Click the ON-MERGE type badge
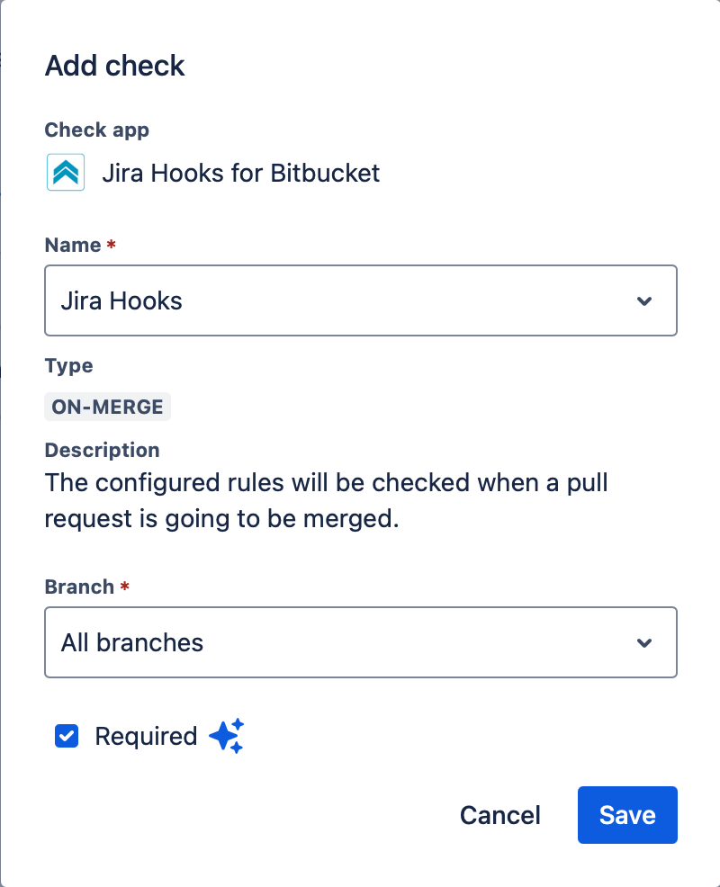 pos(107,407)
